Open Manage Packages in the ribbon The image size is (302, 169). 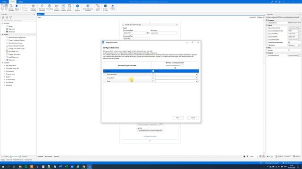33,8
